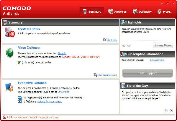Screen dimensions: 177x121
Task: Click the COMODO Antivirus logo
Action: tap(17, 11)
